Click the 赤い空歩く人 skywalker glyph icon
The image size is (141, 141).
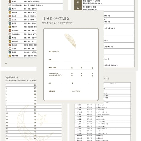[x=10, y=30]
